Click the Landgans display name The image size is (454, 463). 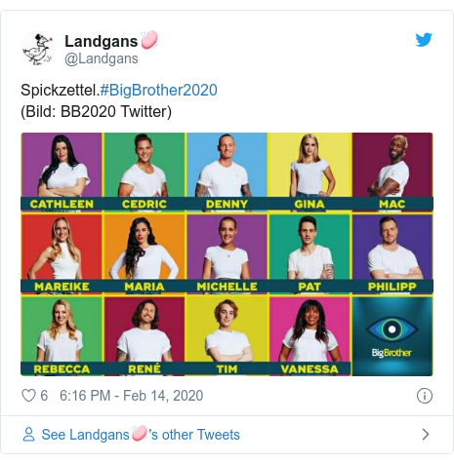coord(102,42)
